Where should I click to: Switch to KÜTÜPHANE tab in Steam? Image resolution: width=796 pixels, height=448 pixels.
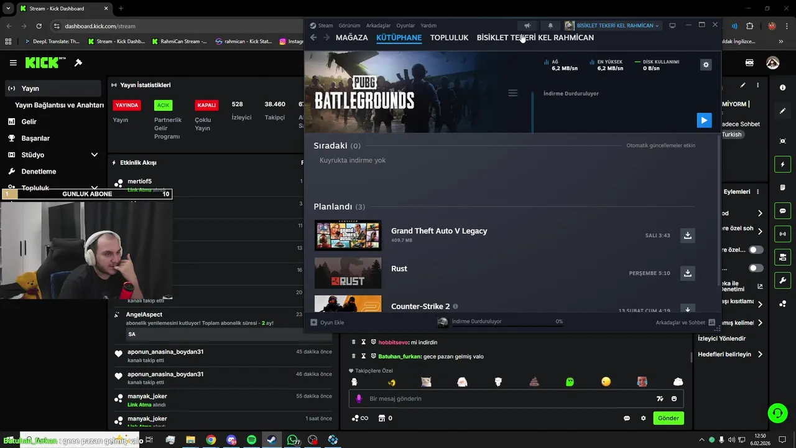399,37
